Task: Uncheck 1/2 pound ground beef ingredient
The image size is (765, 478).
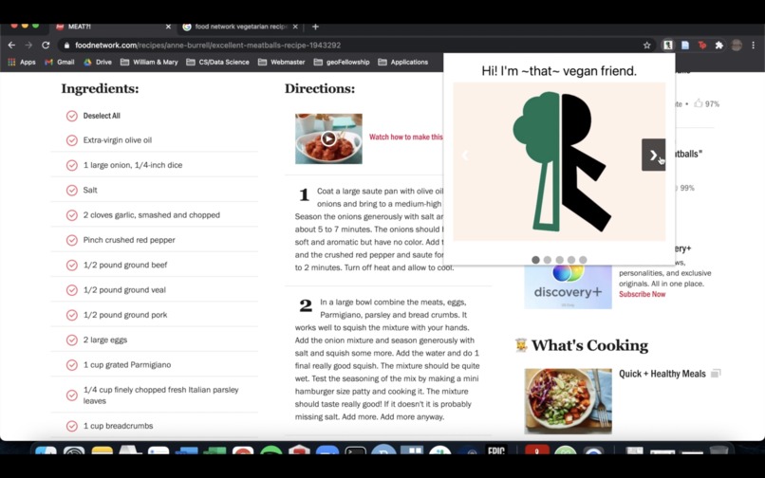Action: [x=72, y=266]
